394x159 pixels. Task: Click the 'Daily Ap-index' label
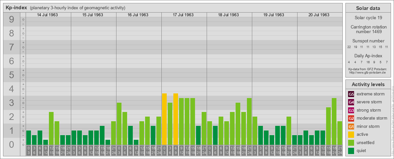tap(368, 56)
